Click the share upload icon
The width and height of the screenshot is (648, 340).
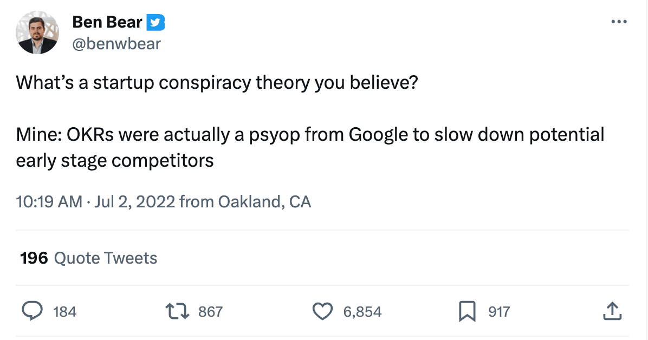(x=612, y=311)
